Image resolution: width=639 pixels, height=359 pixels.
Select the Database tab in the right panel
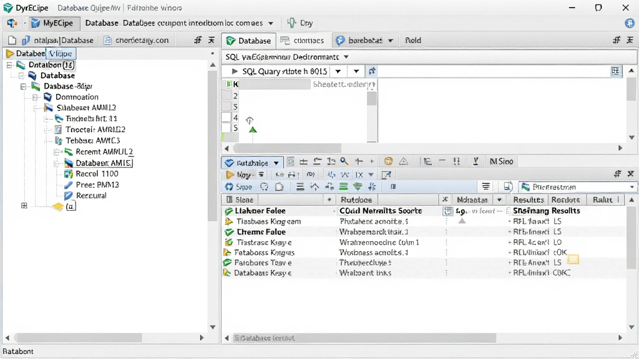(248, 41)
